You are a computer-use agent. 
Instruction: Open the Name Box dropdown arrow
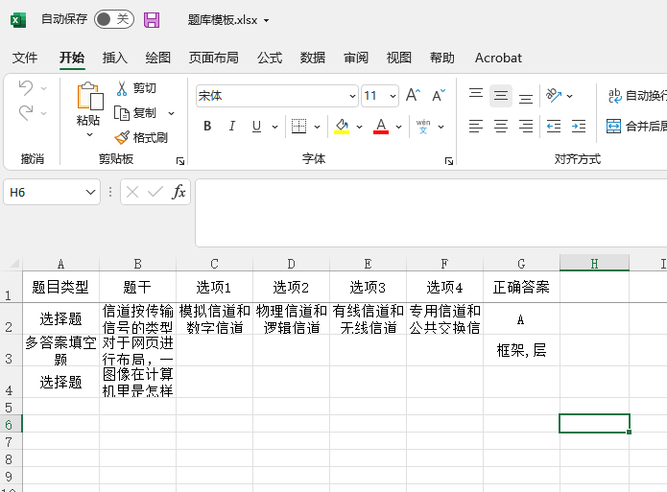pos(90,192)
